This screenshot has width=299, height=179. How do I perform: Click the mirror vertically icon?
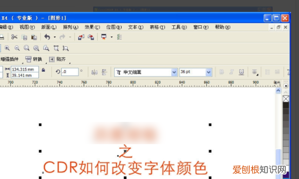(x=104, y=72)
